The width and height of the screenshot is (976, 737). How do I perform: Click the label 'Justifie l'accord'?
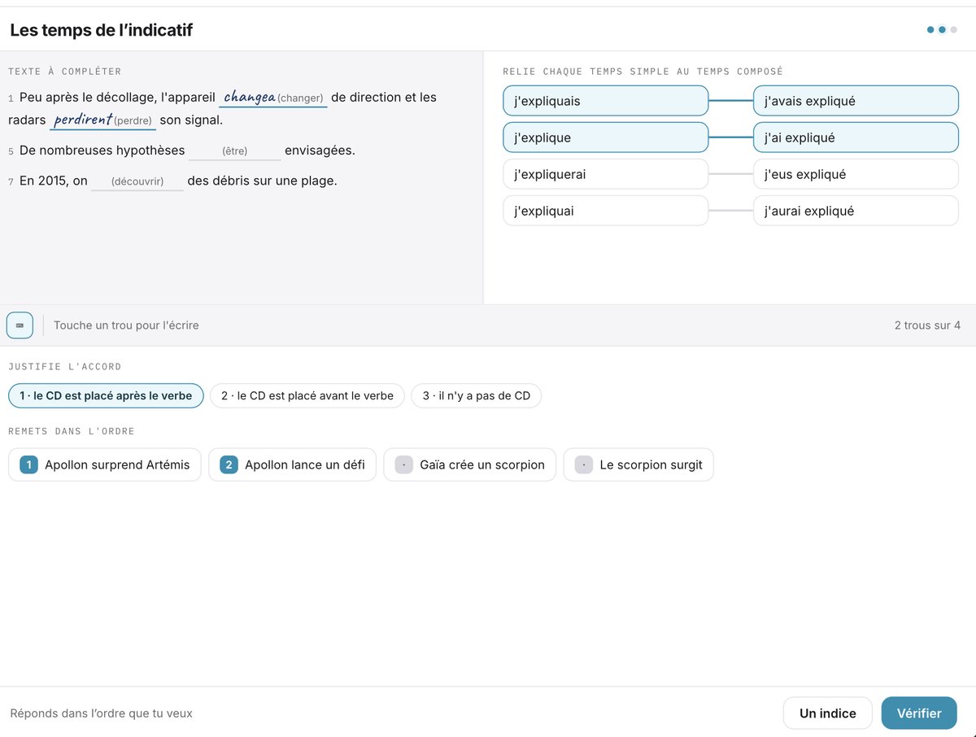65,367
